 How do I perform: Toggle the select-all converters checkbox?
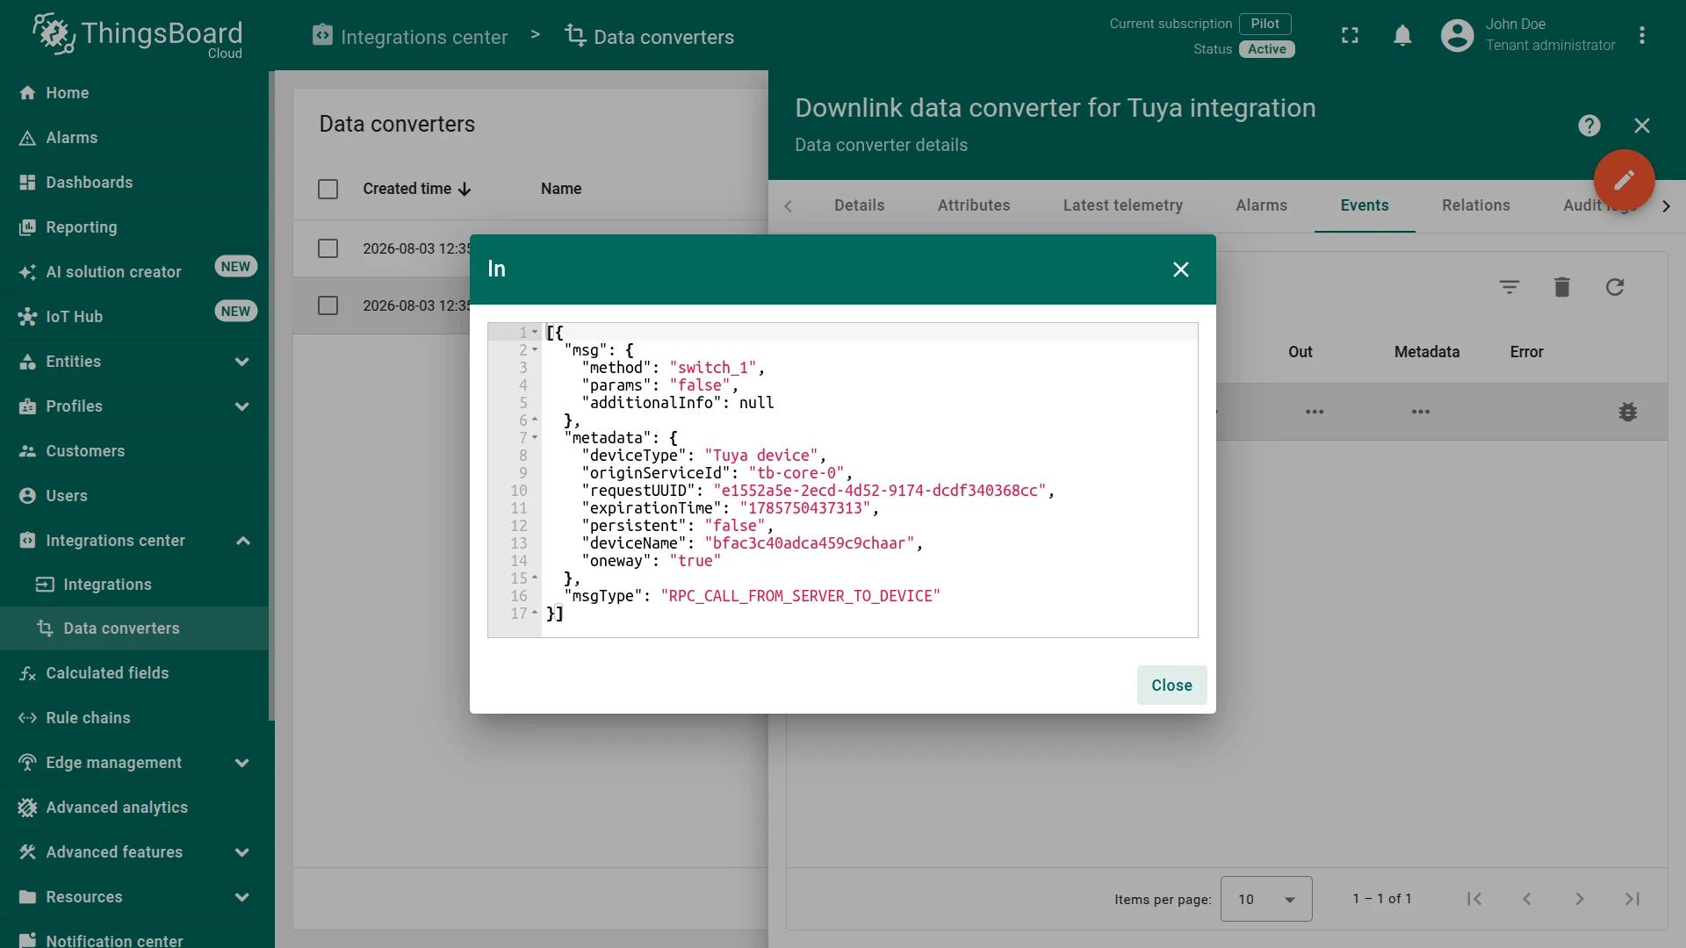click(328, 189)
